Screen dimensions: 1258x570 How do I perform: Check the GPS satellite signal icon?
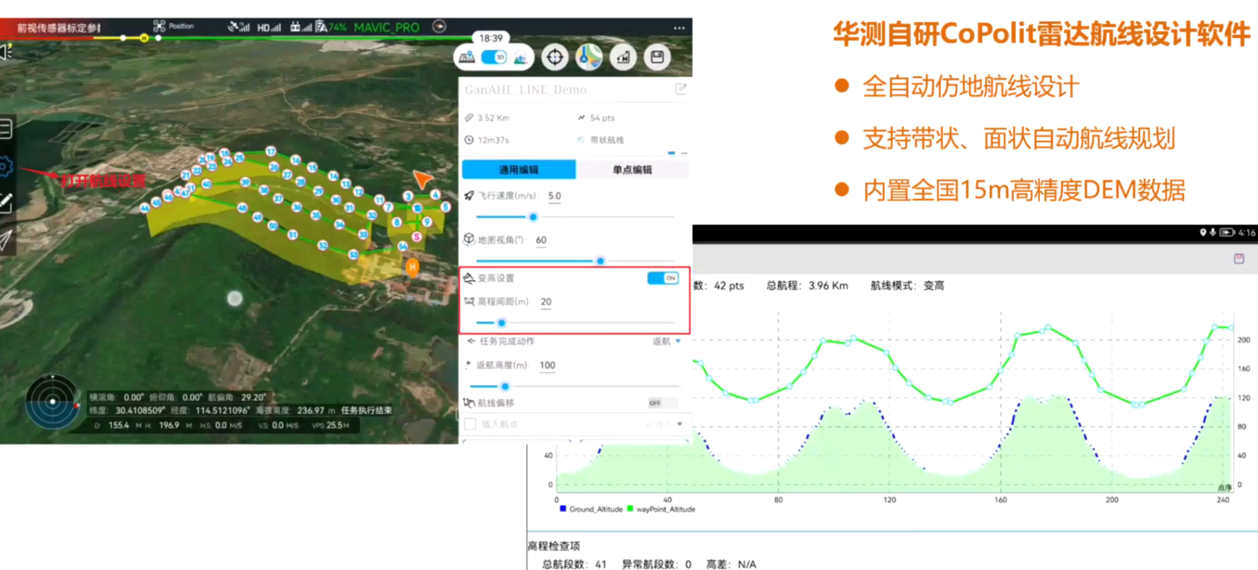[238, 27]
